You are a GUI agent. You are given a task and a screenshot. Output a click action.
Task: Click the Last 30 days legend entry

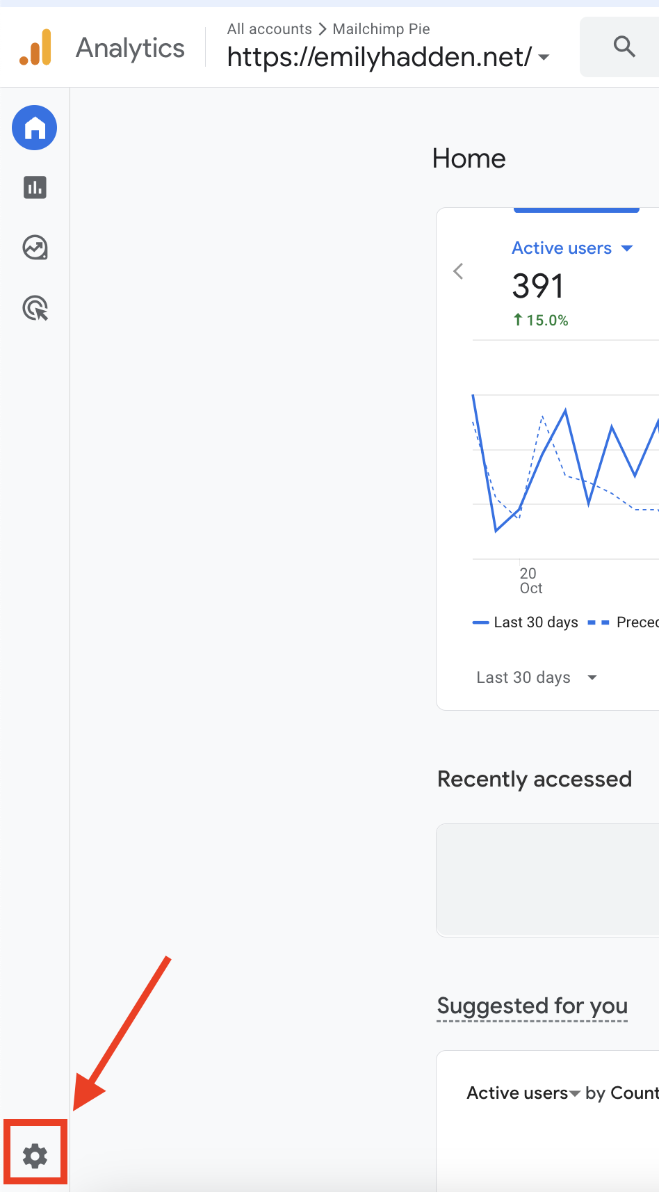coord(526,622)
